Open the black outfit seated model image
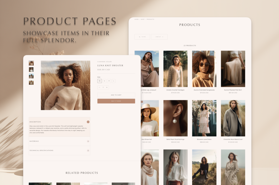This screenshot has height=185, width=279. (x=204, y=167)
